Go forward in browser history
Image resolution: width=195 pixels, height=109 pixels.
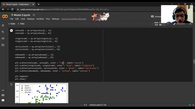click(x=8, y=9)
